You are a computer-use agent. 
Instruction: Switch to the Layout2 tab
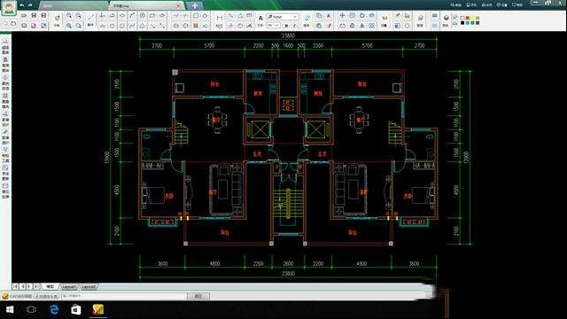[x=89, y=286]
